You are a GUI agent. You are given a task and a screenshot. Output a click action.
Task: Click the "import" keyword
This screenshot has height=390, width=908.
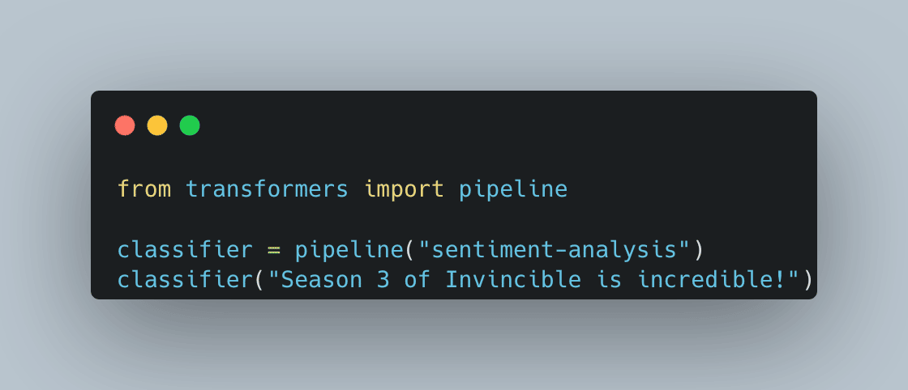404,189
